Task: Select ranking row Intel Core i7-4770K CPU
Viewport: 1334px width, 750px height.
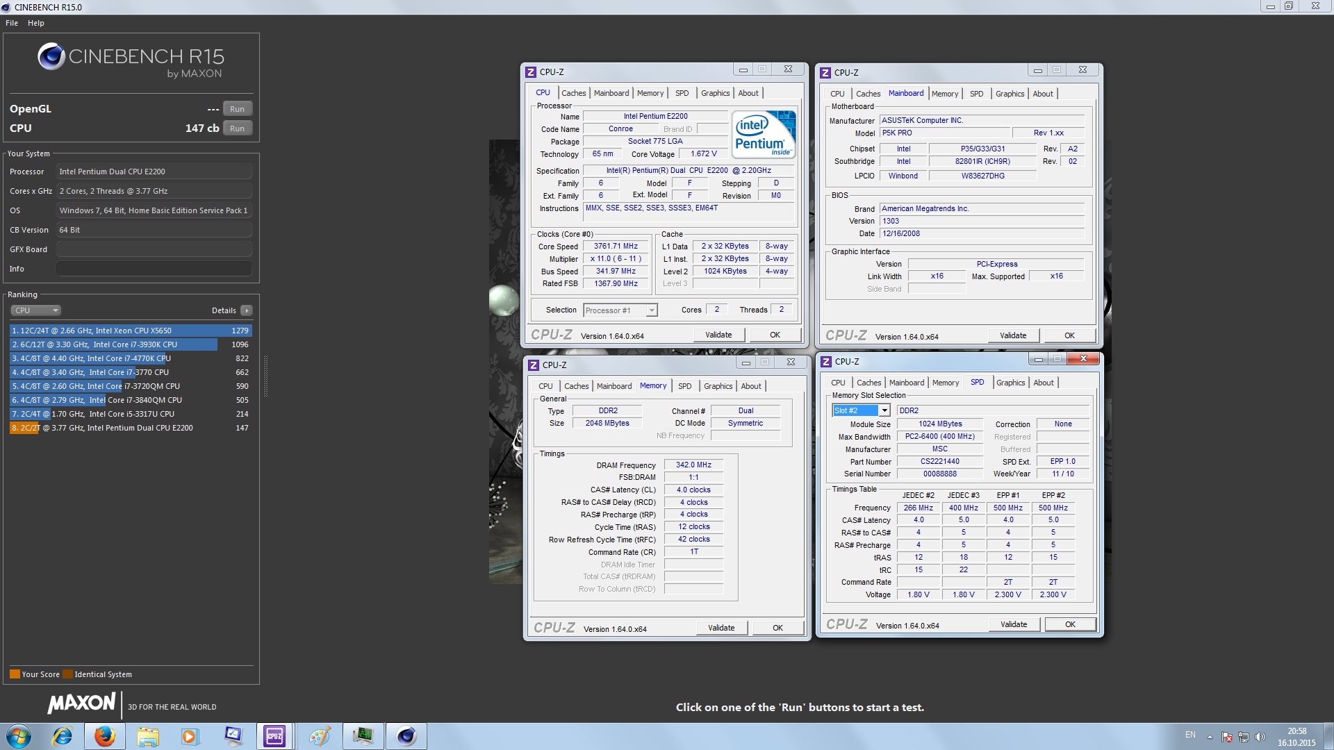Action: click(x=131, y=358)
